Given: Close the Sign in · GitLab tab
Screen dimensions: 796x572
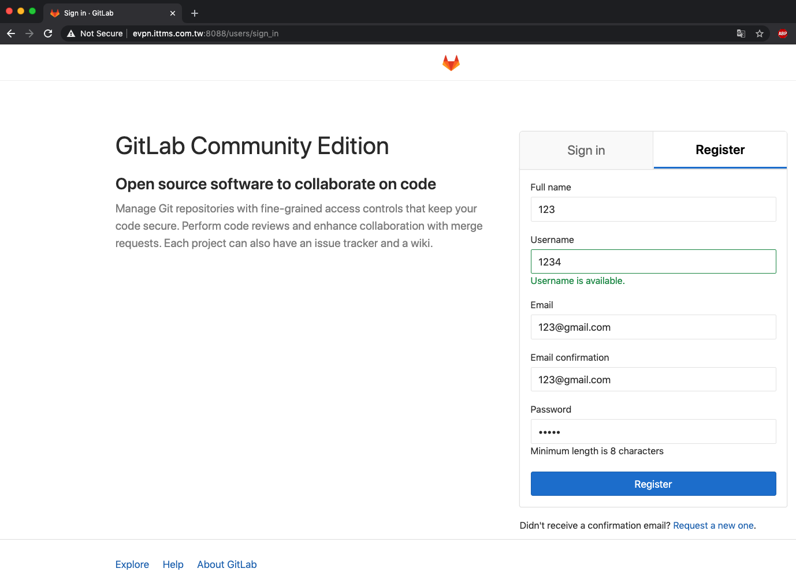Looking at the screenshot, I should coord(173,13).
